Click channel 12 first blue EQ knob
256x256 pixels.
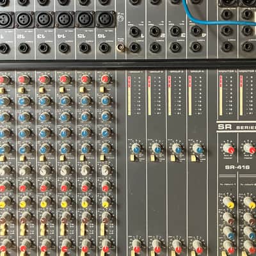tap(24, 101)
